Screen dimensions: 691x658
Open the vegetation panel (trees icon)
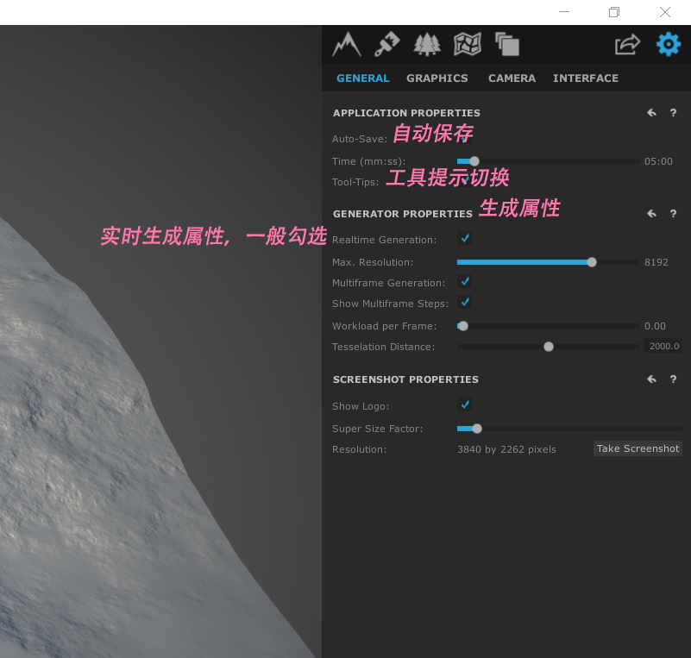point(426,44)
